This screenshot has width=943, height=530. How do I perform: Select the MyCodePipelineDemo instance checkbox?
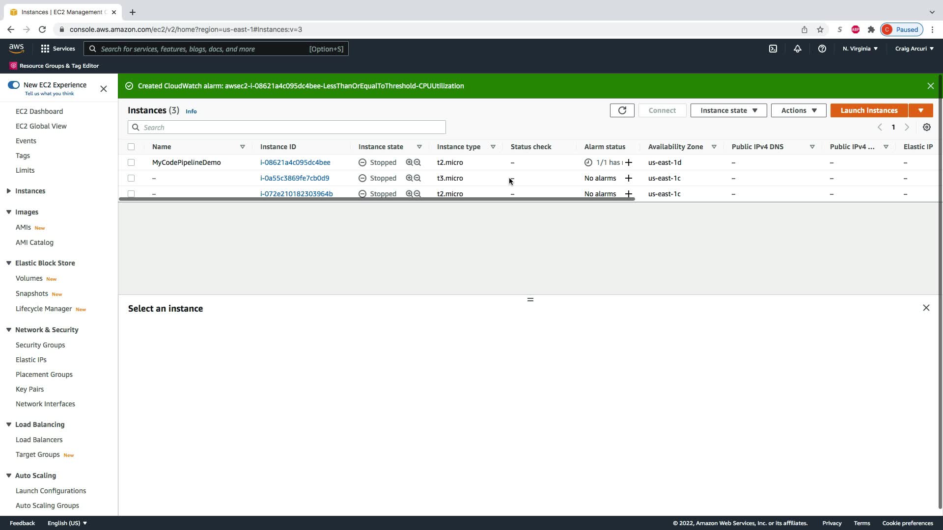pyautogui.click(x=131, y=162)
